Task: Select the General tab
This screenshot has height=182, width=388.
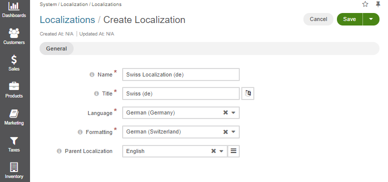Action: [x=57, y=48]
